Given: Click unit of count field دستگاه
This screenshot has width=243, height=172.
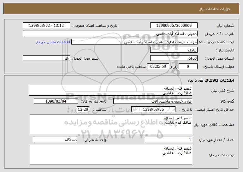Looking at the screenshot, I should tap(55, 140).
